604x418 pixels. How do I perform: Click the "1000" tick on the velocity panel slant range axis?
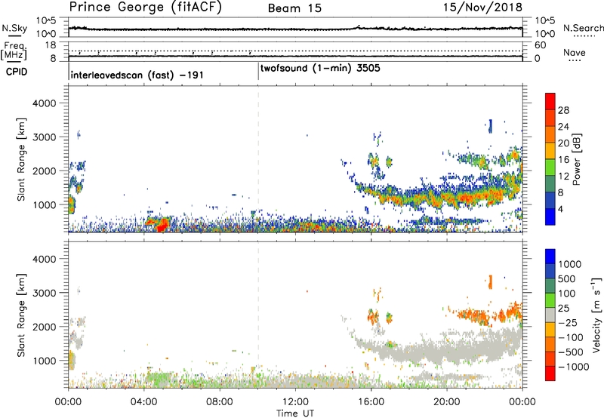(x=45, y=361)
